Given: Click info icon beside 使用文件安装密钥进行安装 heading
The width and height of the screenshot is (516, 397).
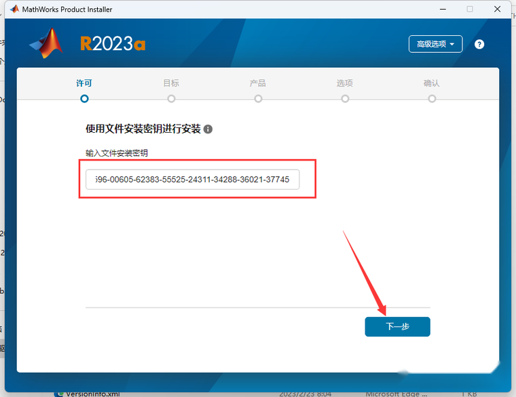Looking at the screenshot, I should point(208,129).
